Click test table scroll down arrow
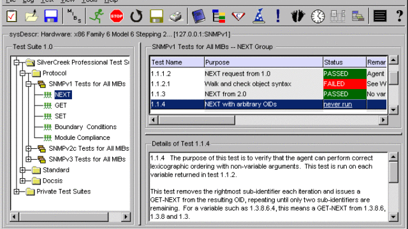This screenshot has width=408, height=229. pos(393,109)
